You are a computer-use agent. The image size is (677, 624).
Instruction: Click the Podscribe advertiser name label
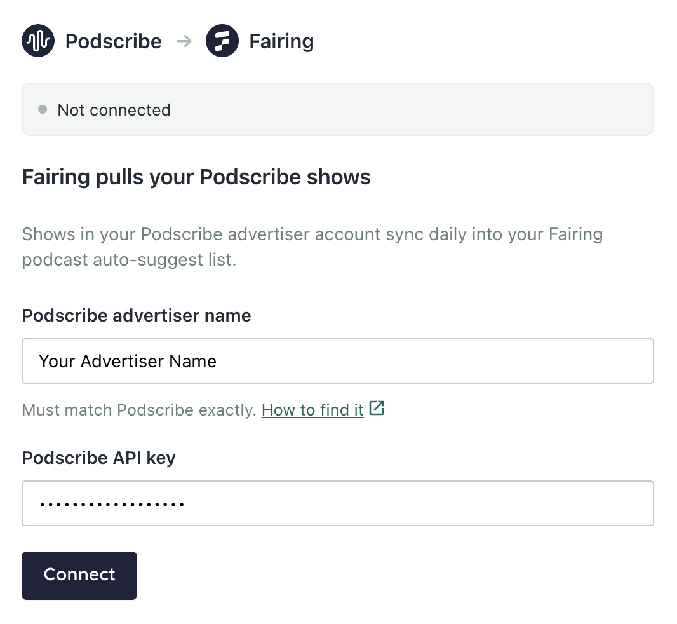pos(137,315)
